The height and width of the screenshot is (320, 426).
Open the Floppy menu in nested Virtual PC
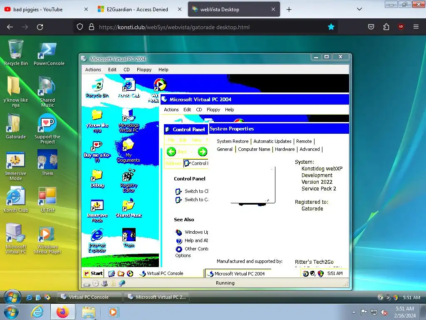pyautogui.click(x=213, y=110)
